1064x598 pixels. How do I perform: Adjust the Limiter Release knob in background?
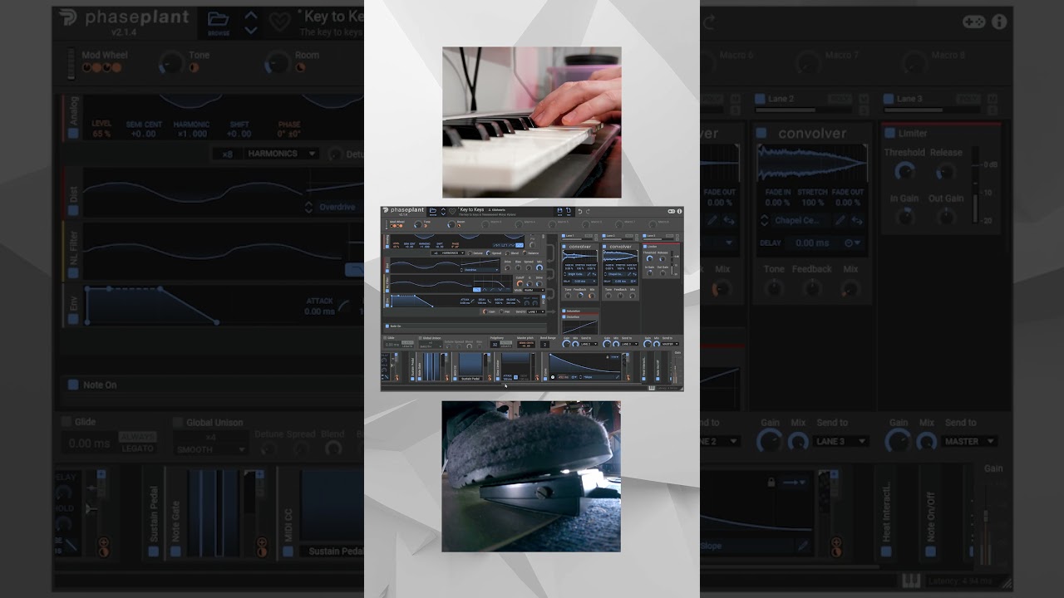coord(945,172)
